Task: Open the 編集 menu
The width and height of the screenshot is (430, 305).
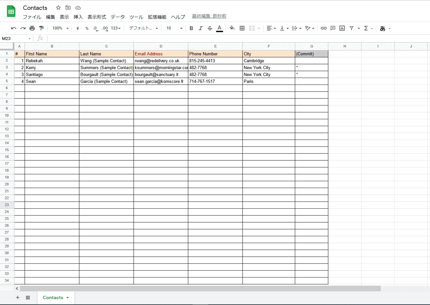Action: coord(51,17)
